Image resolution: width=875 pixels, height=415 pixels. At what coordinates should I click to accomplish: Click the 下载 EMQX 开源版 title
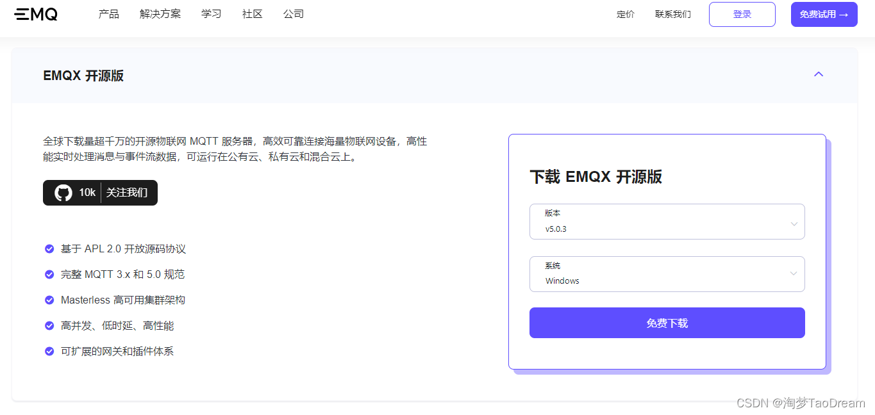(596, 177)
